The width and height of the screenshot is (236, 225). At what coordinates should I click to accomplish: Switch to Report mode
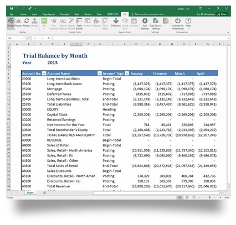point(18,22)
